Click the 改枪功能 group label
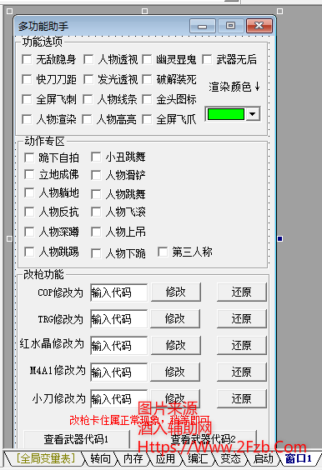The height and width of the screenshot is (470, 322). pyautogui.click(x=43, y=274)
